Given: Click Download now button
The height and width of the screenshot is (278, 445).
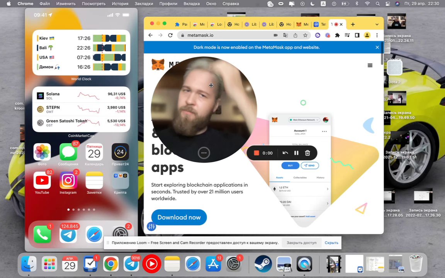Looking at the screenshot, I should [x=179, y=217].
